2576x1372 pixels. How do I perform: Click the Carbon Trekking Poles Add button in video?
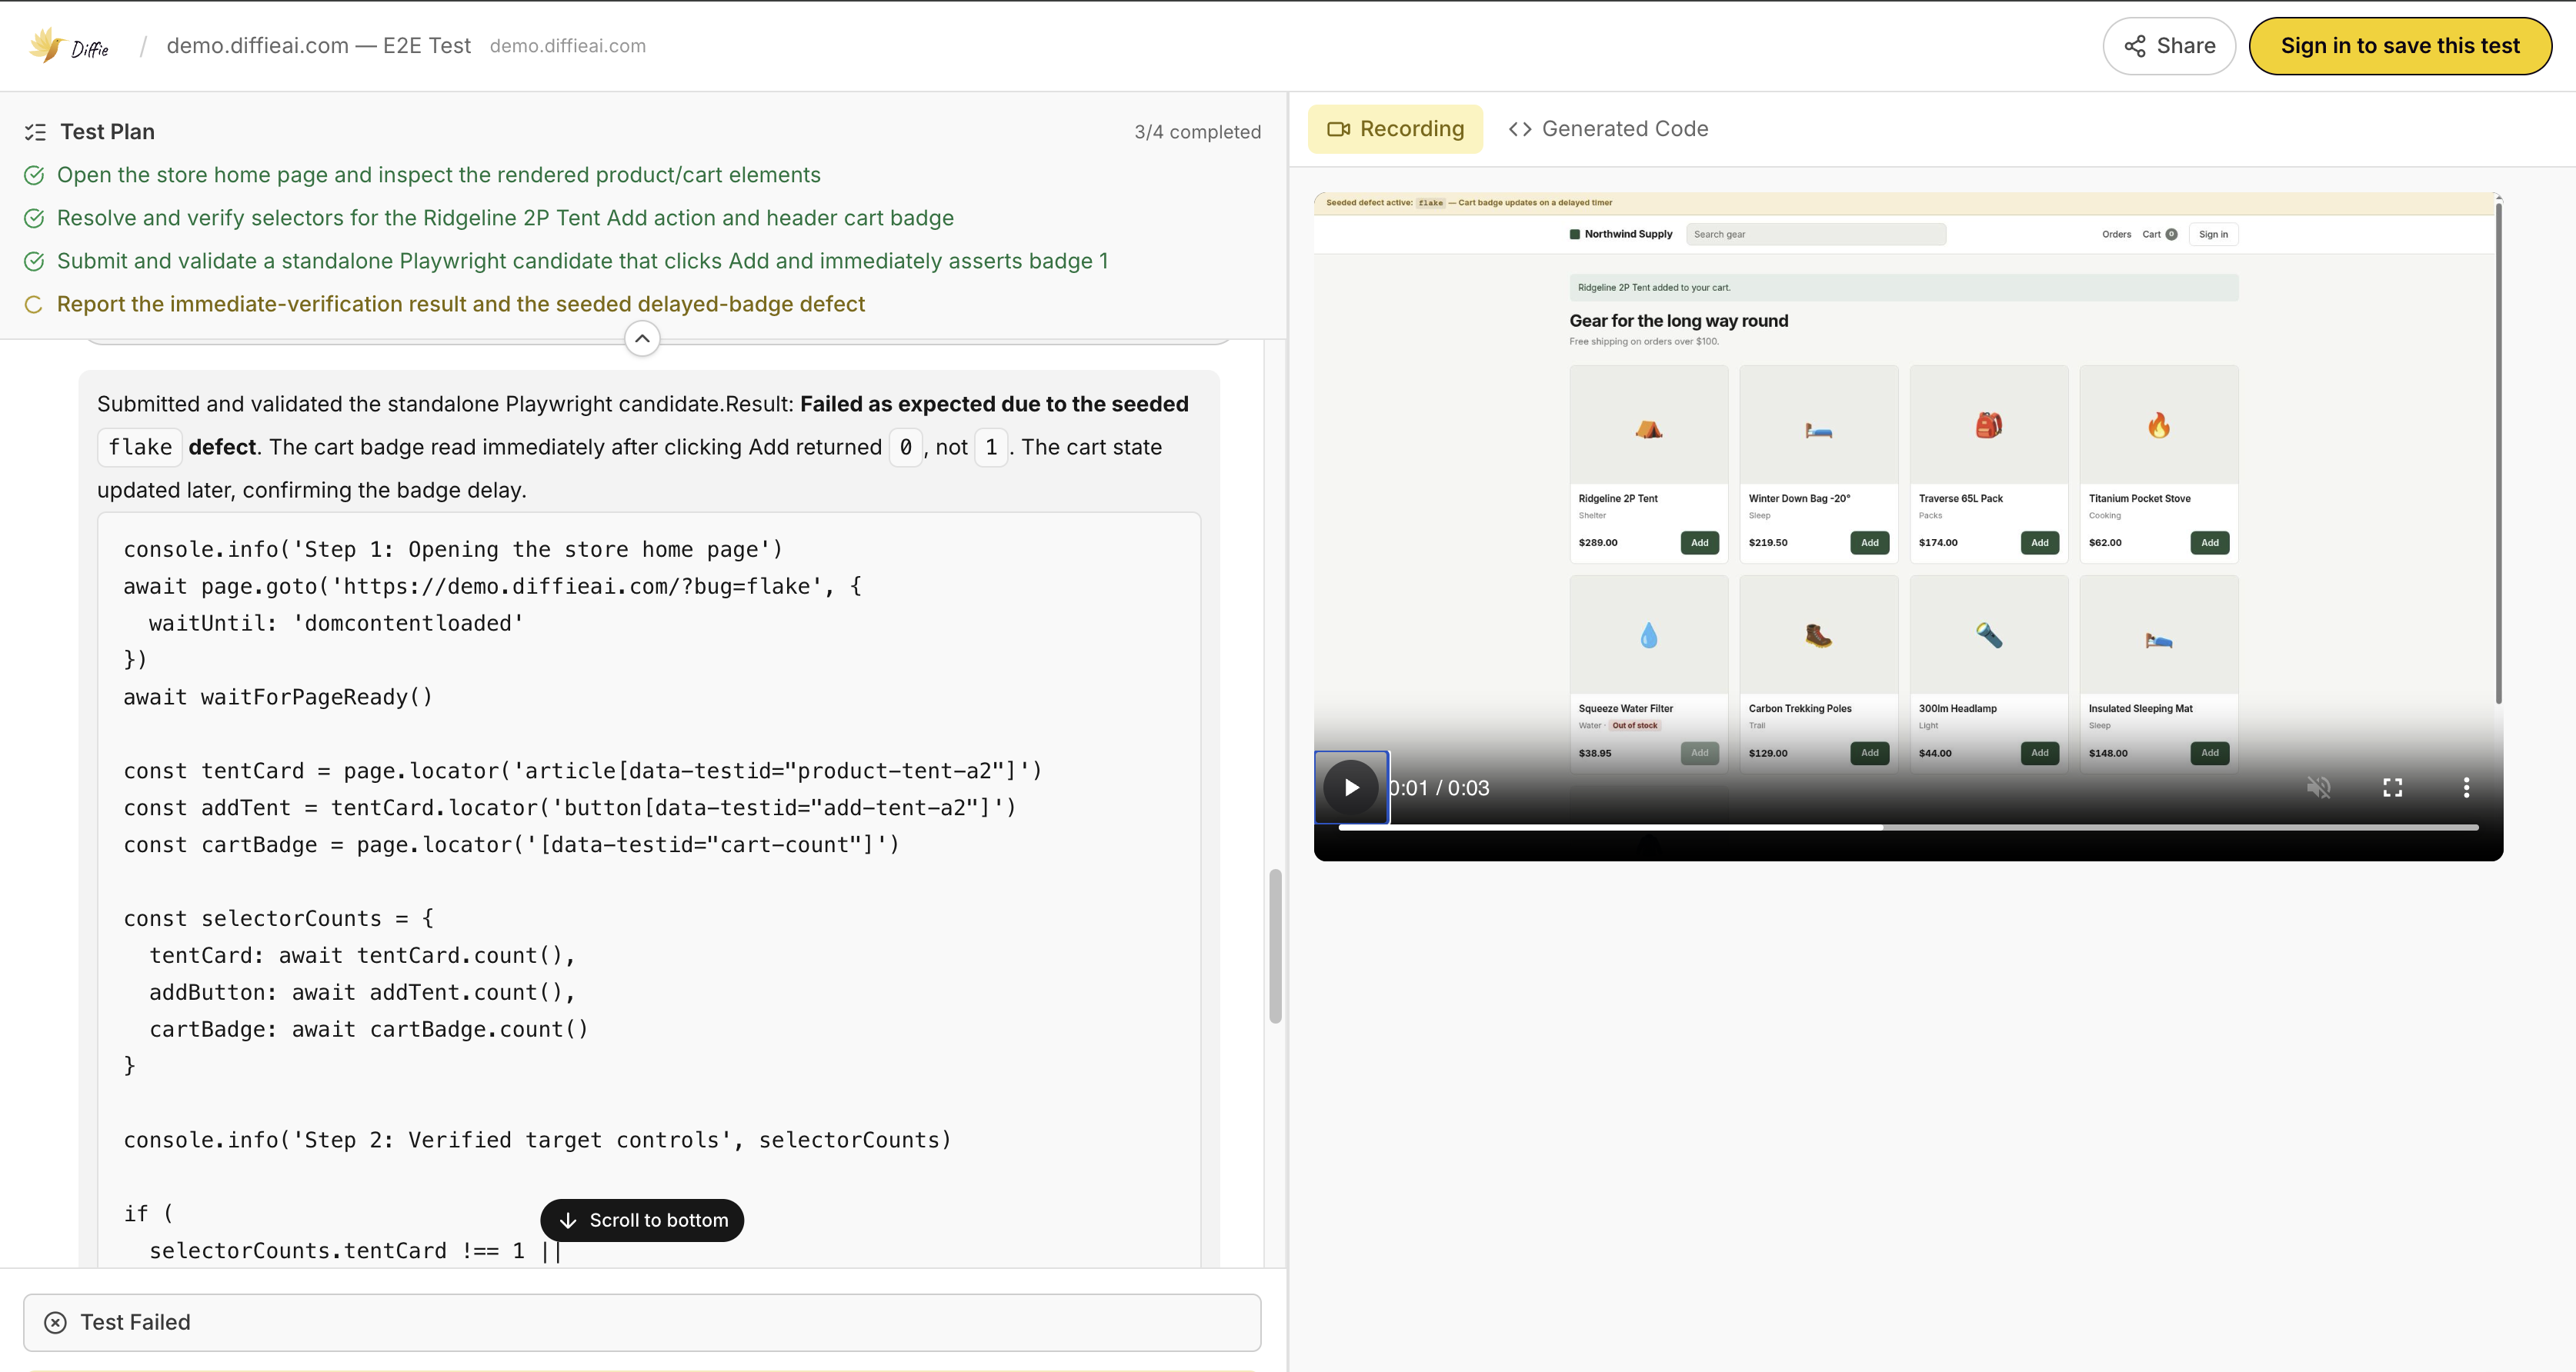point(1869,752)
